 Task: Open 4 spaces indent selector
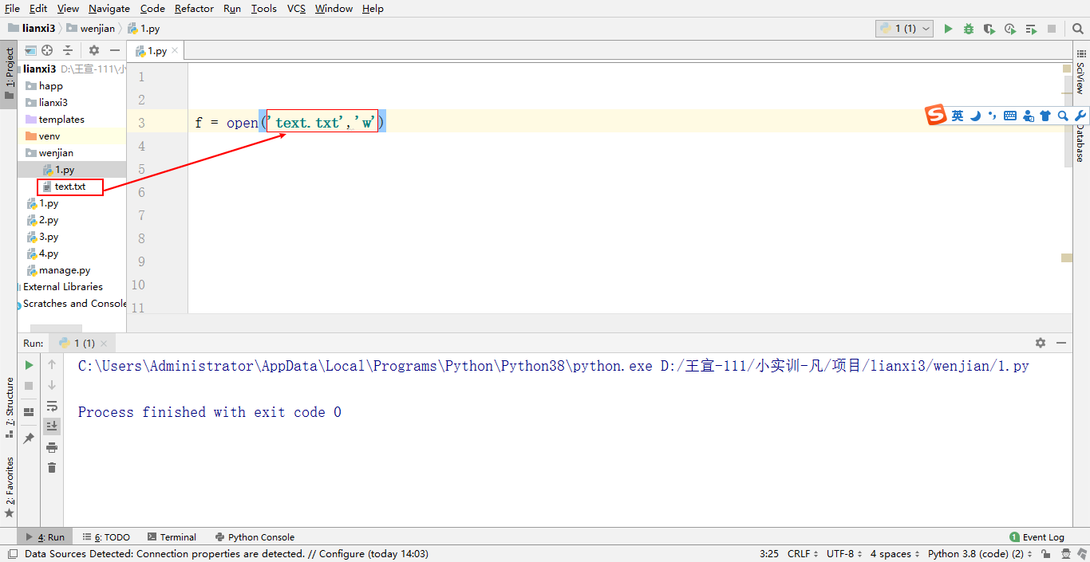895,553
